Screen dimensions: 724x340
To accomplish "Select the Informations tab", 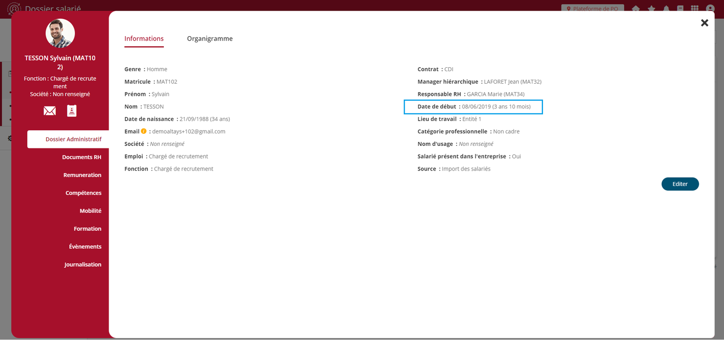I will (144, 39).
